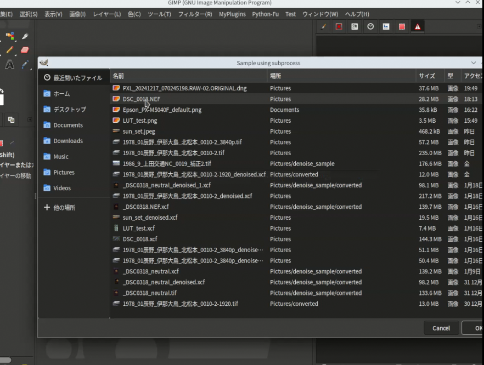
Task: Select the Pencil tool
Action: 9,50
